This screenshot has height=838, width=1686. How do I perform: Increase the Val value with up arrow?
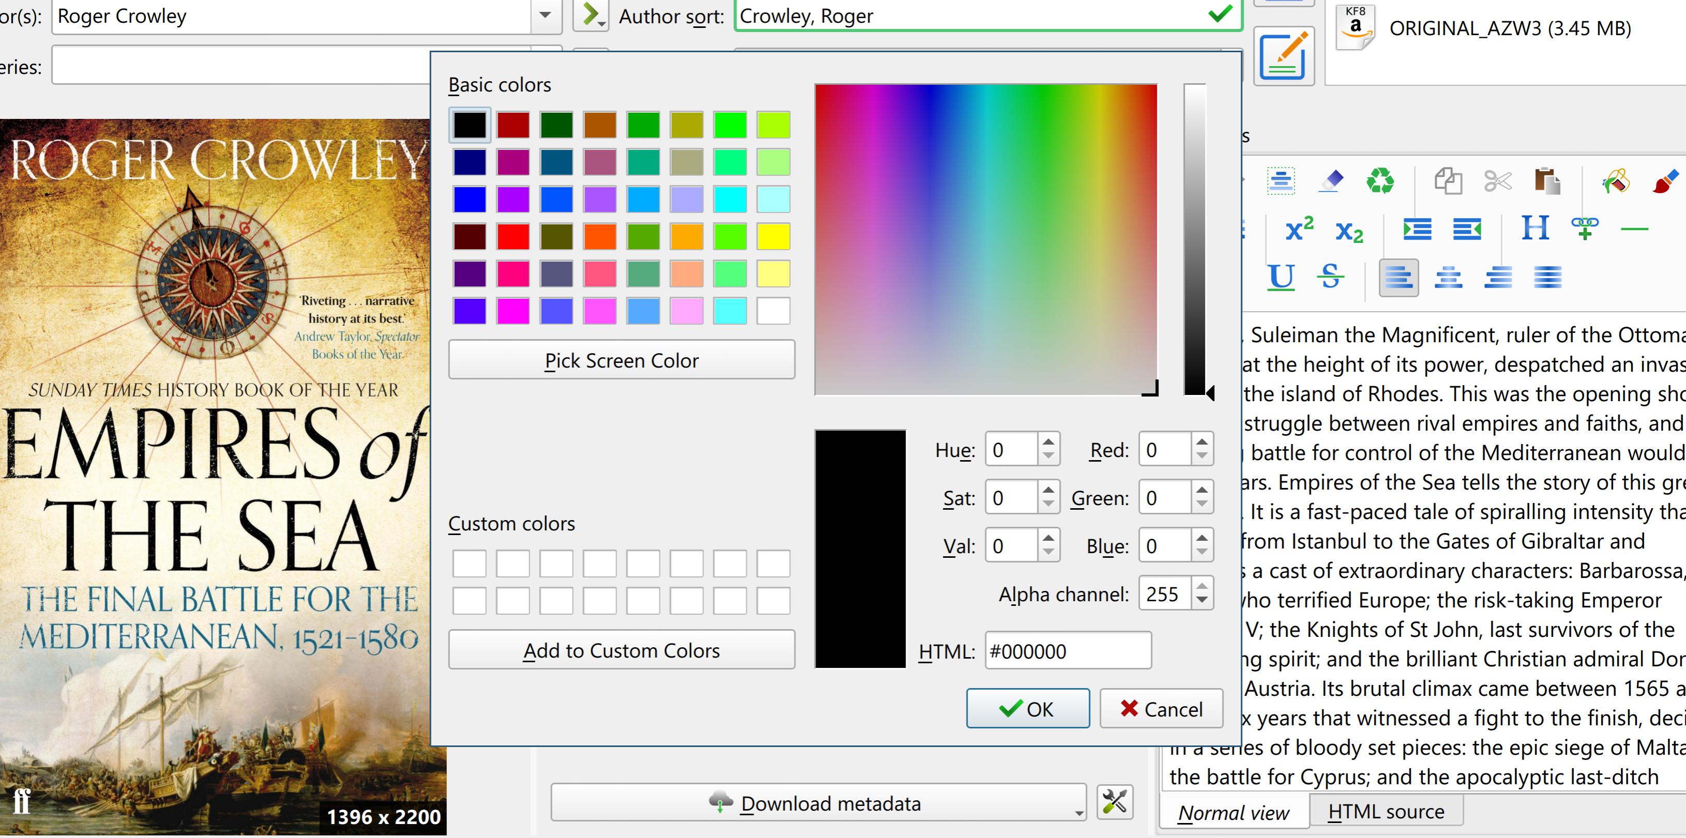click(x=1048, y=537)
